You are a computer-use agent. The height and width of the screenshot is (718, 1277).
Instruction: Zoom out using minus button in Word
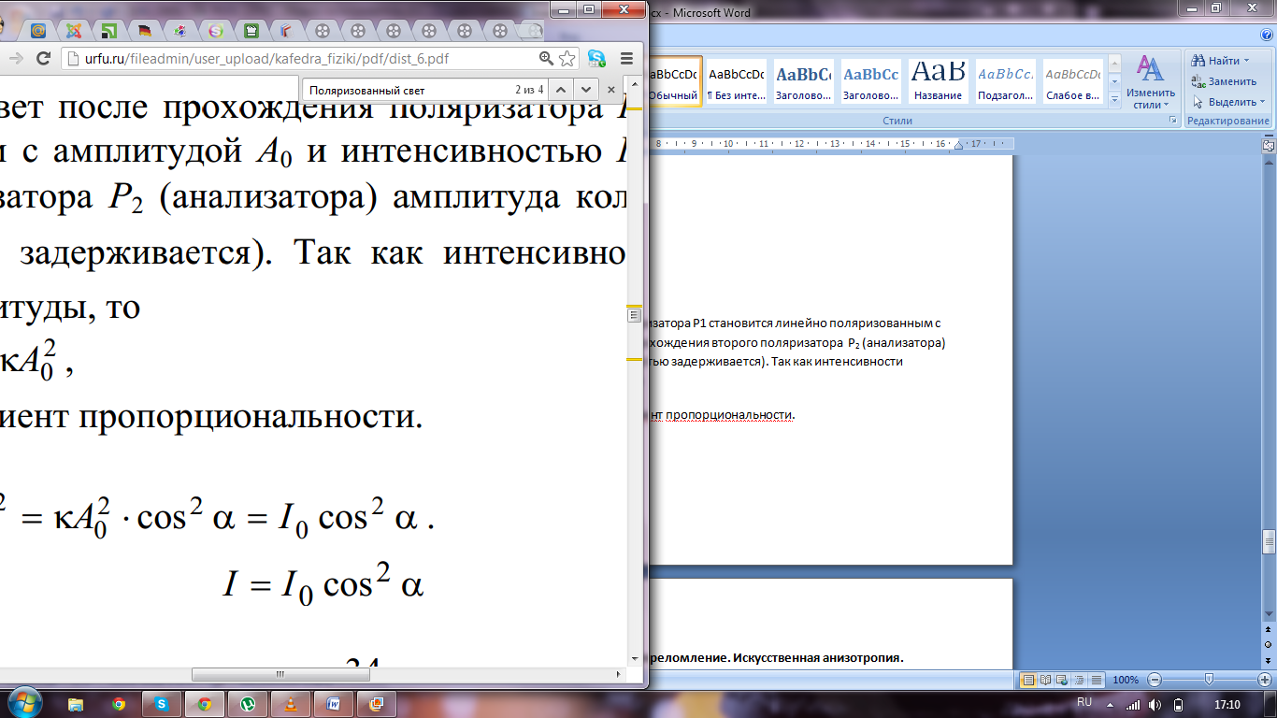pos(1155,680)
